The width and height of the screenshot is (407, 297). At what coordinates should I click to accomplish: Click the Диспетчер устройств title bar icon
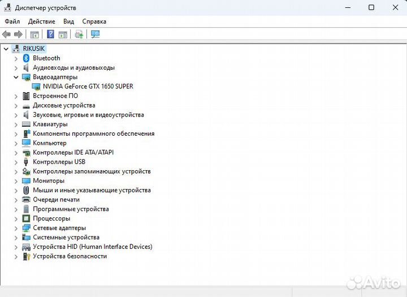pos(7,7)
